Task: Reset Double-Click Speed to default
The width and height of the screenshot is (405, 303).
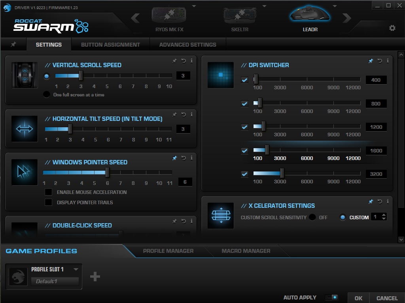Action: coord(184,221)
